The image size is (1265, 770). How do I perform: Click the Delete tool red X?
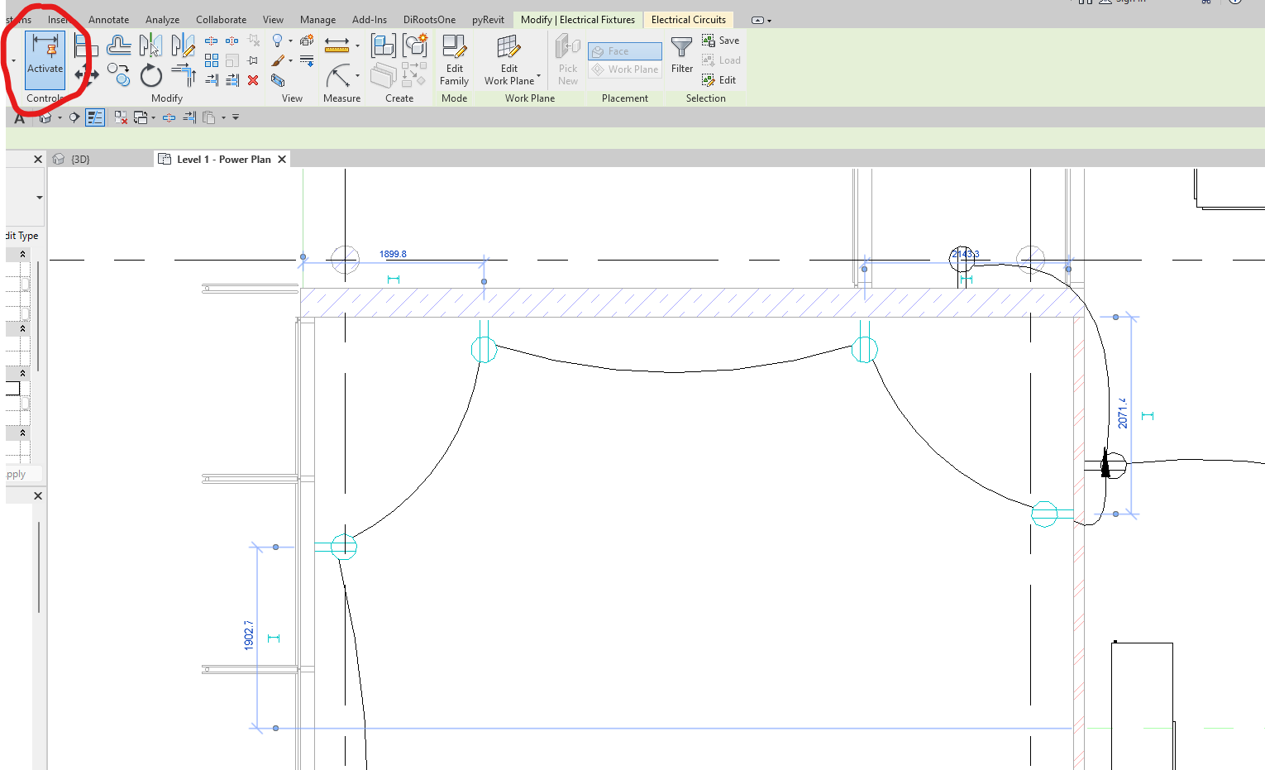click(253, 79)
